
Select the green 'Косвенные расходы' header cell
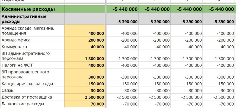click(32, 9)
